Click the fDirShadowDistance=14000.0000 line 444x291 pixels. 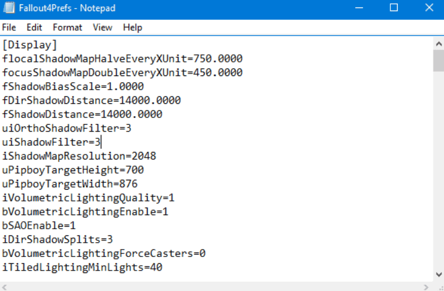coord(91,100)
